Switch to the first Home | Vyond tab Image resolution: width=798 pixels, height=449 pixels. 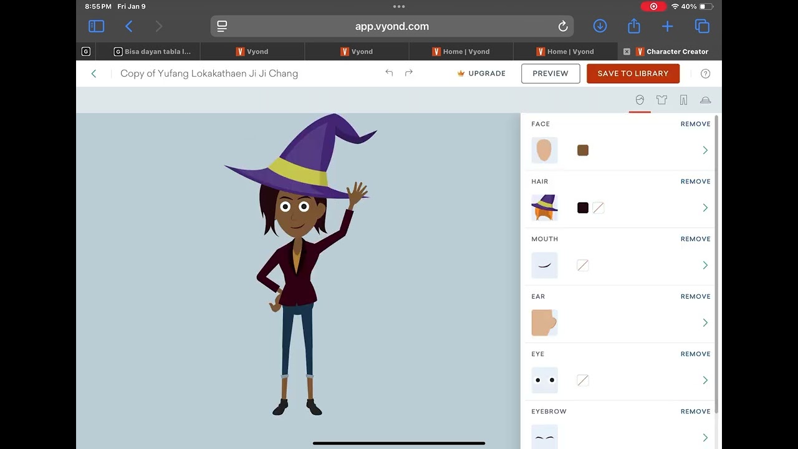(461, 52)
